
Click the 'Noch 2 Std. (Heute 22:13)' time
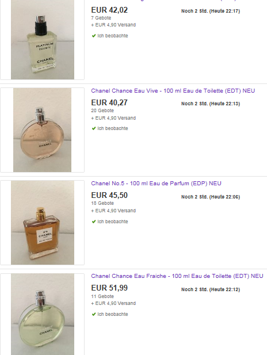(211, 104)
